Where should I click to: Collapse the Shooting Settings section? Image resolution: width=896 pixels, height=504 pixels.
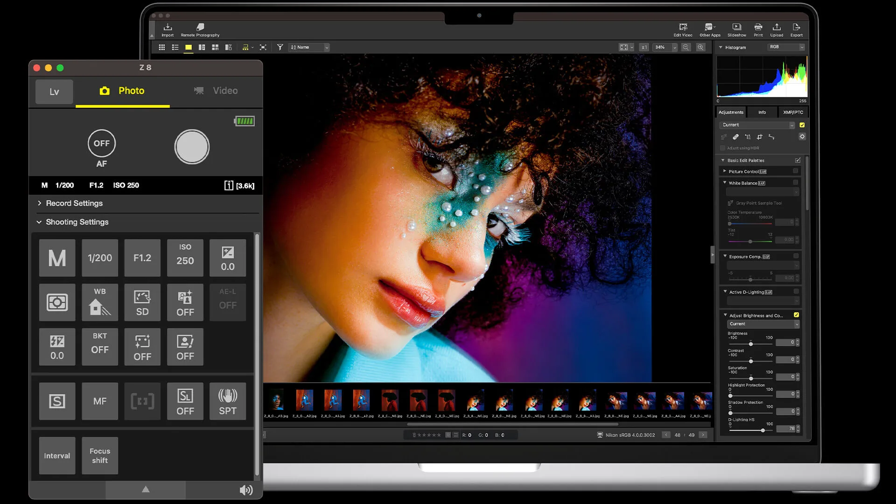(x=77, y=222)
